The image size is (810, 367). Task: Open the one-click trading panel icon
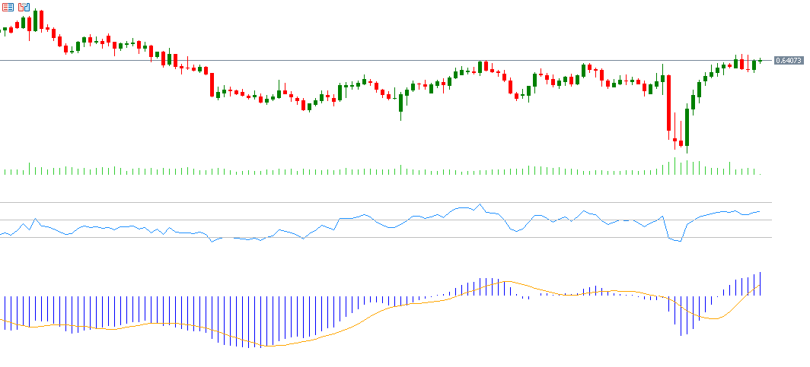[x=8, y=7]
